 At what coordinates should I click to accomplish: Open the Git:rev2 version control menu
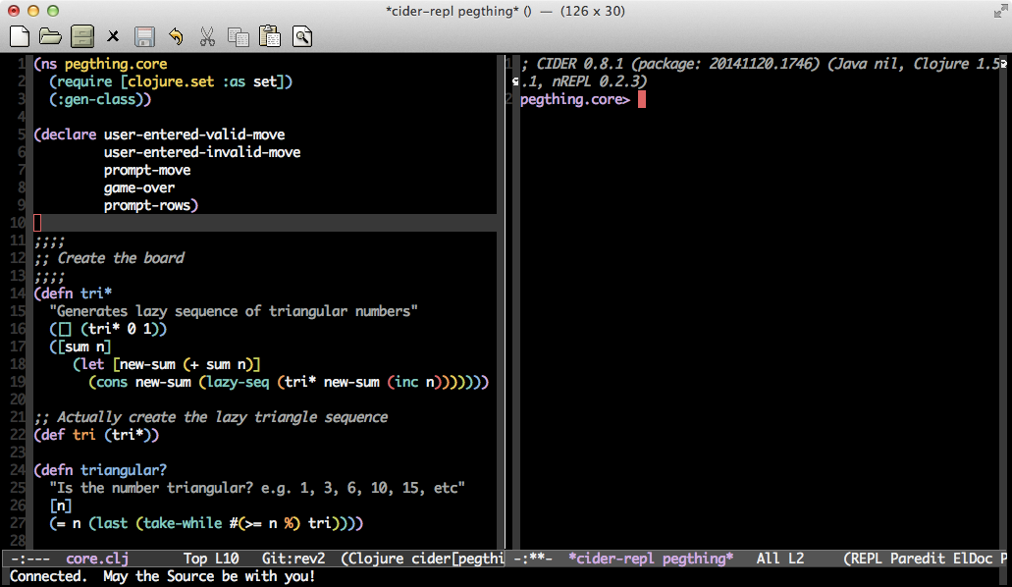pyautogui.click(x=293, y=559)
